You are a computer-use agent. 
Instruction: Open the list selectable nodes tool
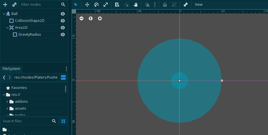(117, 5)
